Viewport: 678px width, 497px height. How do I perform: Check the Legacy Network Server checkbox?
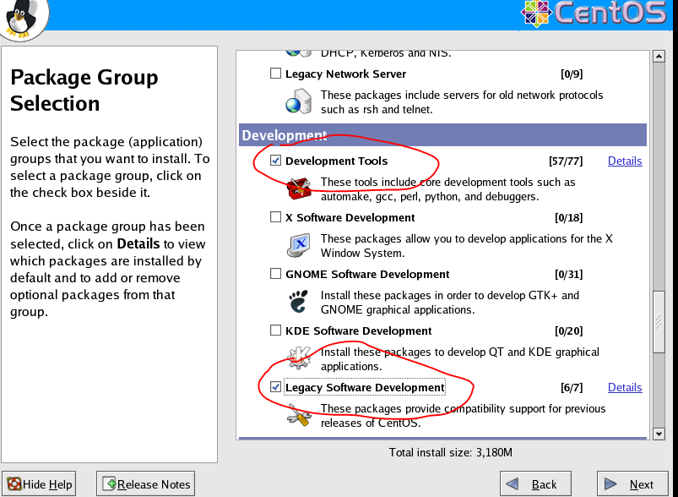tap(275, 74)
